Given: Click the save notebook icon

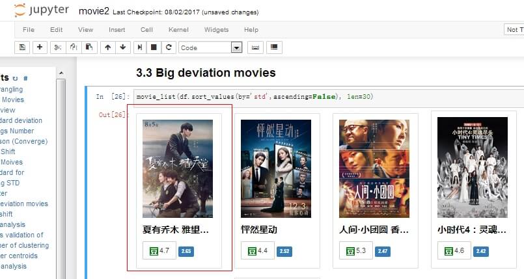Looking at the screenshot, I should pos(22,47).
